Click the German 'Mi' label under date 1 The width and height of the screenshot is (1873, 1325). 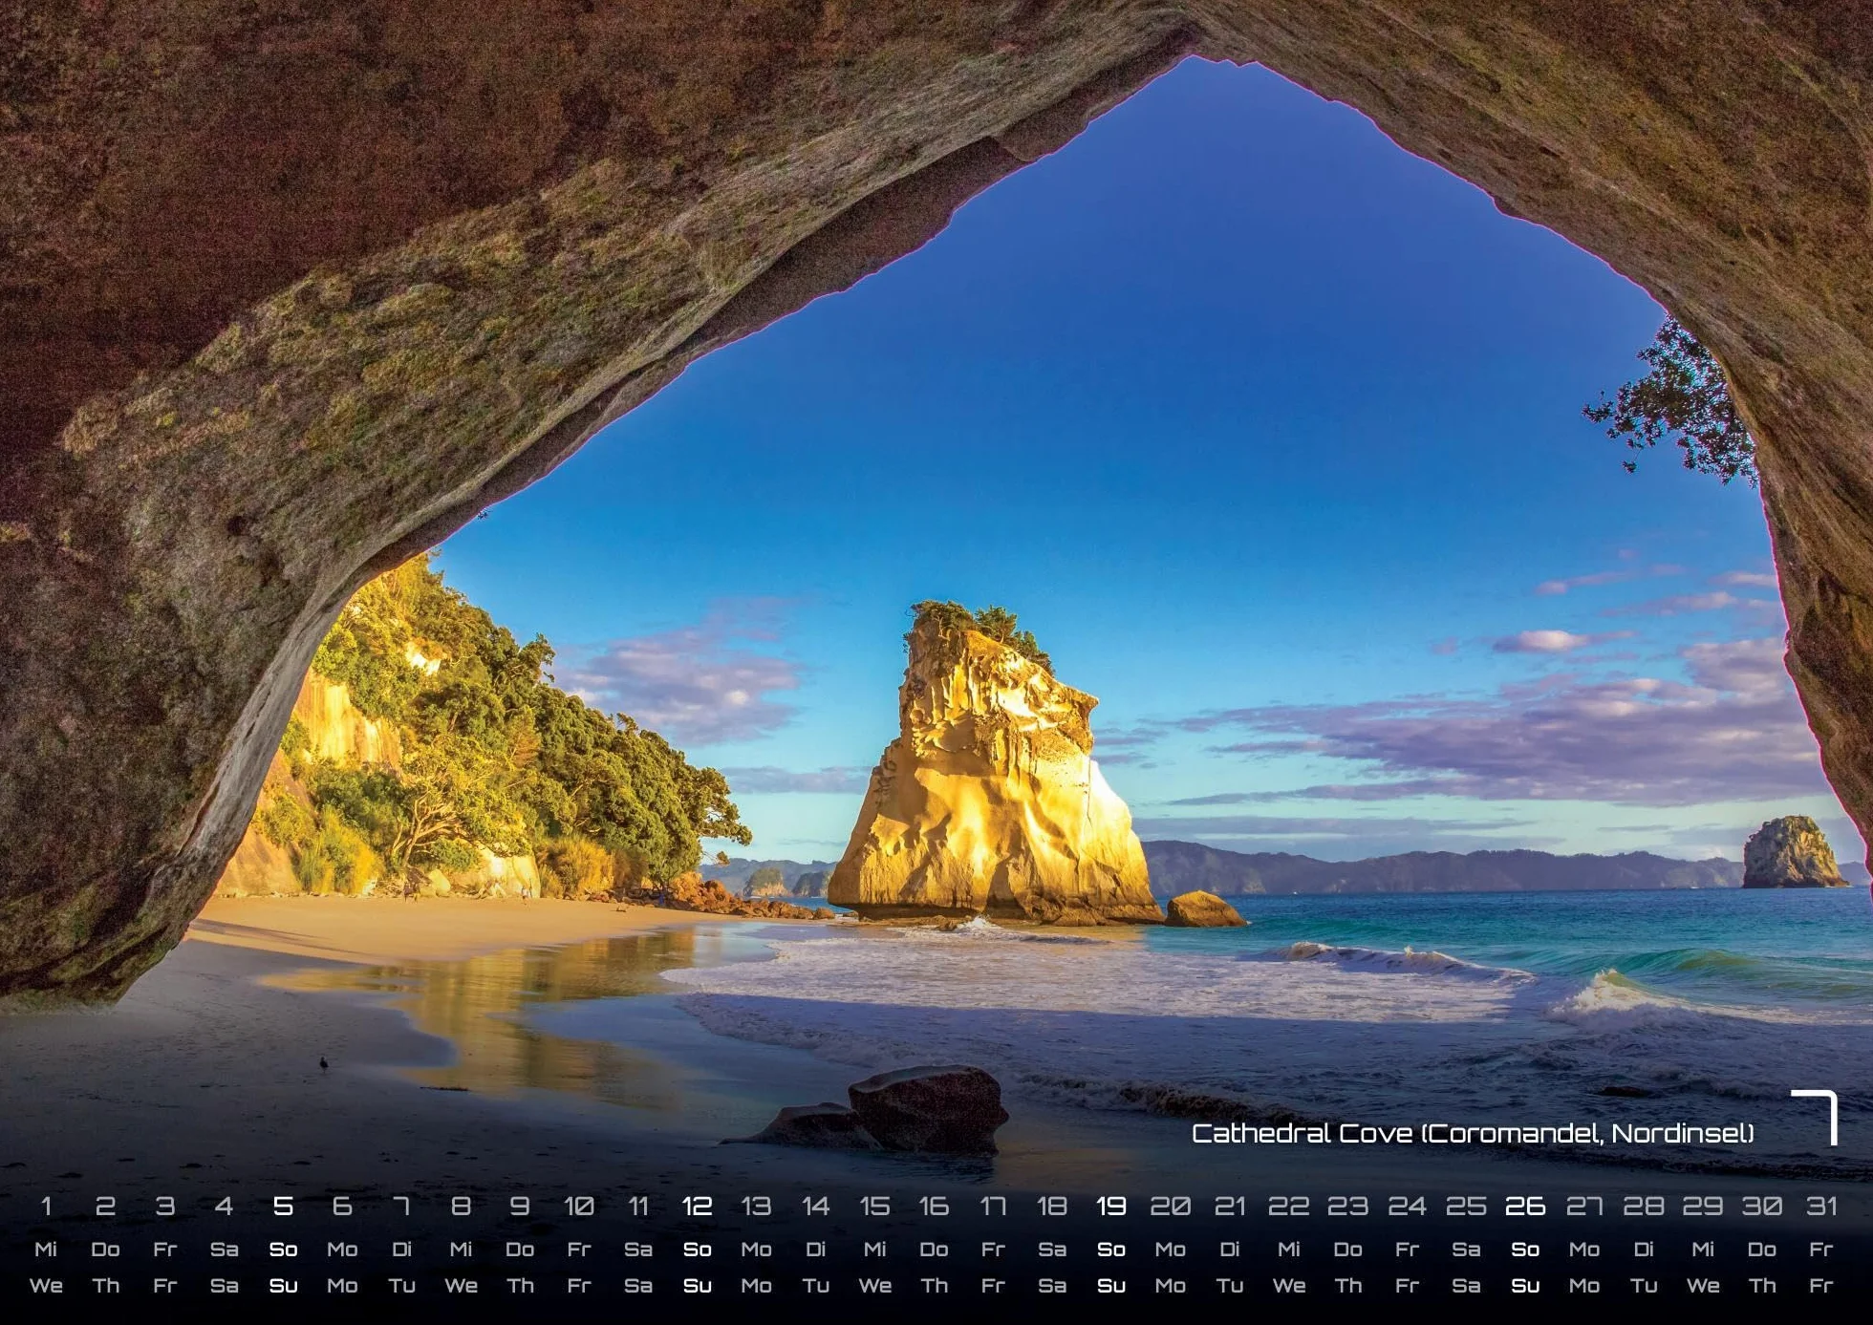[46, 1250]
